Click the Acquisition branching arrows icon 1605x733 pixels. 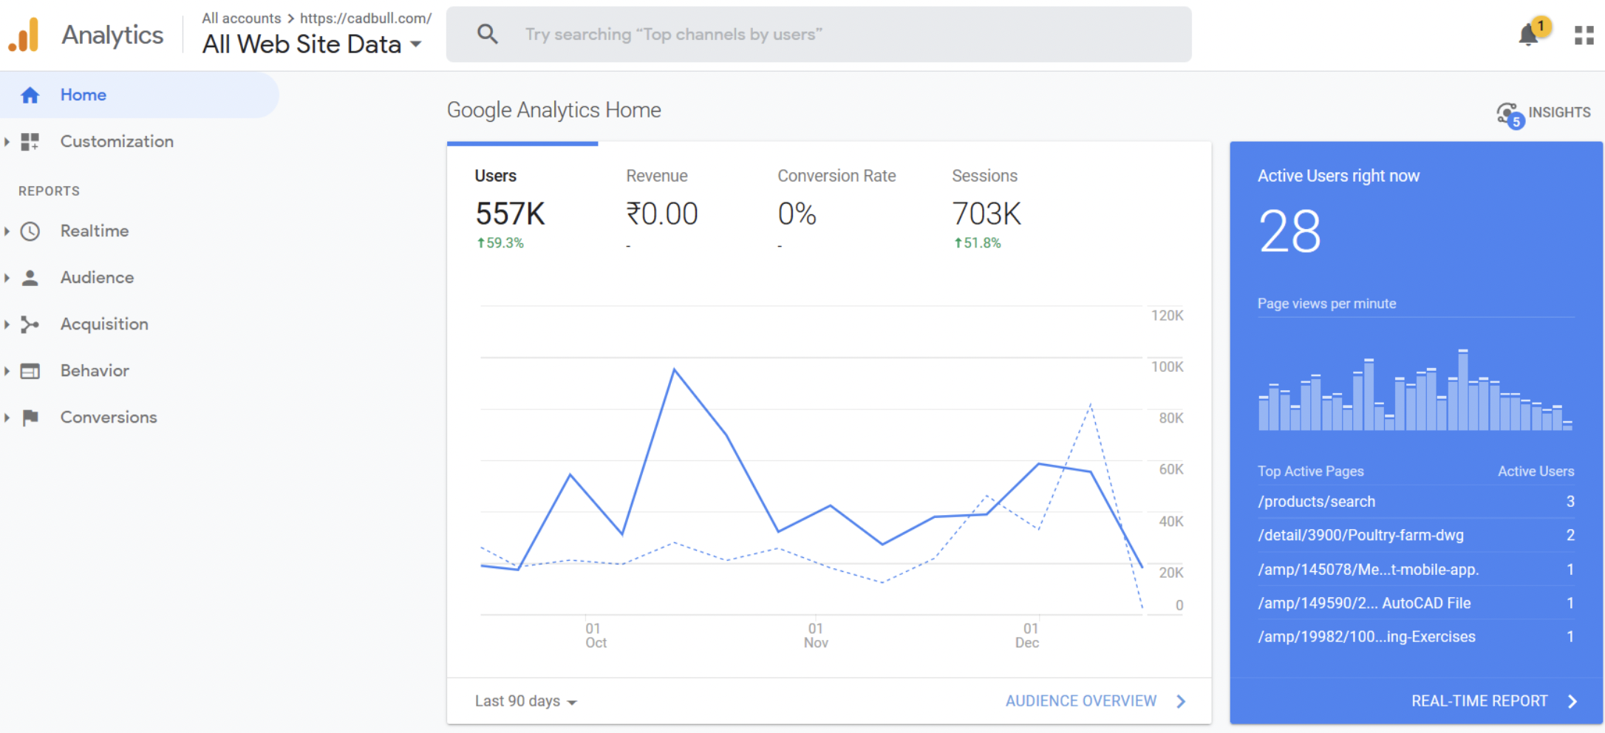[30, 324]
